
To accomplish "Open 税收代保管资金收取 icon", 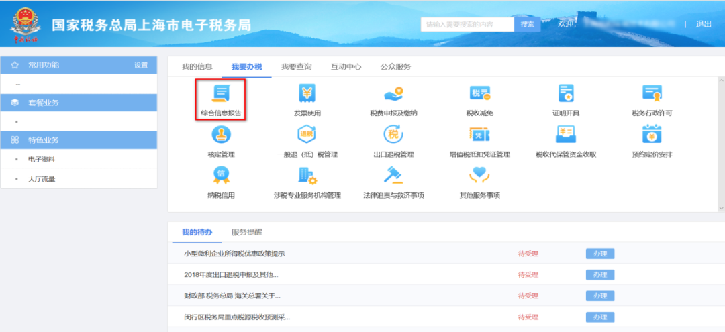I will pos(566,134).
